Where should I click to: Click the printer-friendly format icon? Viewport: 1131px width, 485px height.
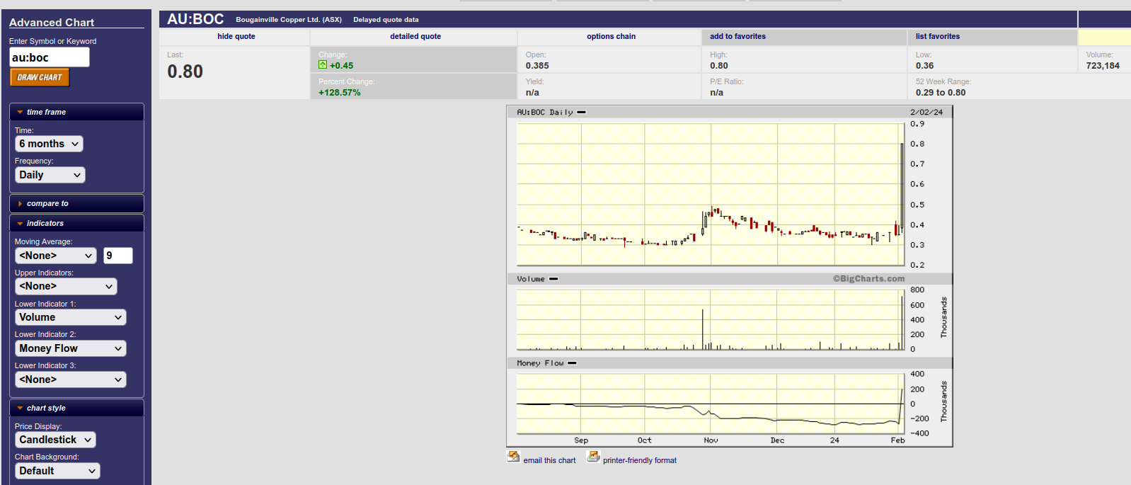[593, 457]
